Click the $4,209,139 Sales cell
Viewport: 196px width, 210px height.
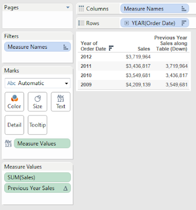click(138, 85)
